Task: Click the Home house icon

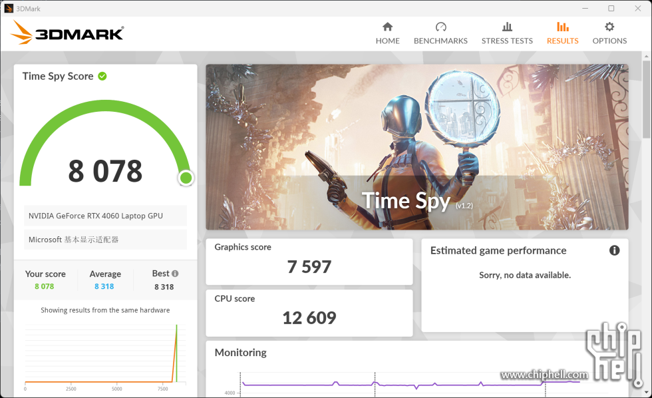Action: tap(387, 27)
